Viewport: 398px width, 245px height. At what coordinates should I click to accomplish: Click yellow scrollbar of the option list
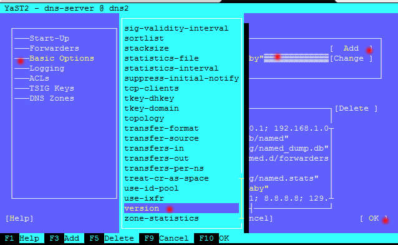coord(241,199)
